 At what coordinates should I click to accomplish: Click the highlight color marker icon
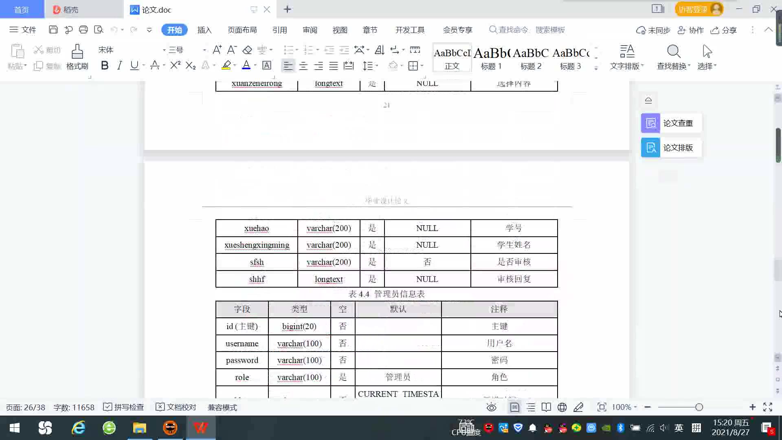[226, 66]
